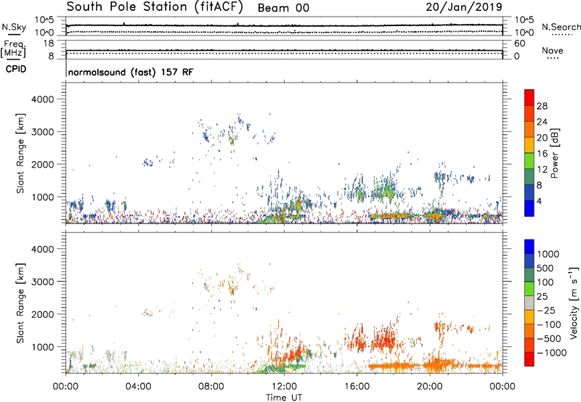Click the Nave legend label
Screen dimensions: 581x402
(x=553, y=50)
